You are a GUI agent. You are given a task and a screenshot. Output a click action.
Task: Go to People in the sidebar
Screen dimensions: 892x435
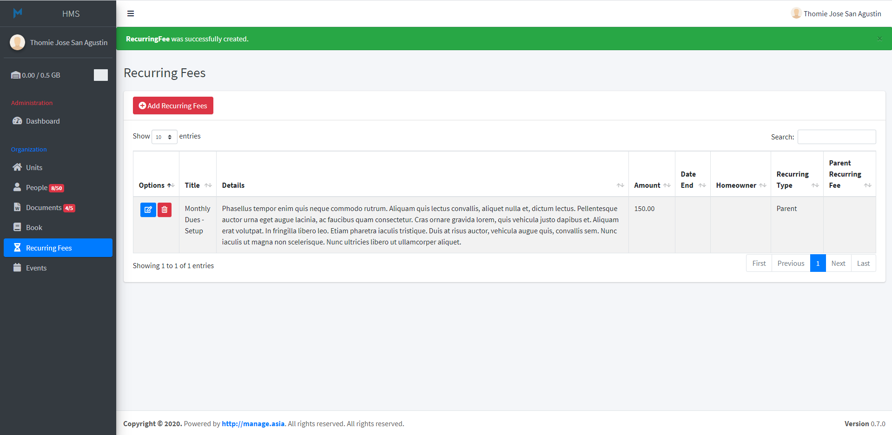pyautogui.click(x=36, y=187)
